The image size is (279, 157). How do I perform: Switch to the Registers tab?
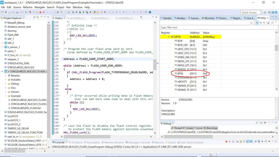pyautogui.click(x=236, y=18)
